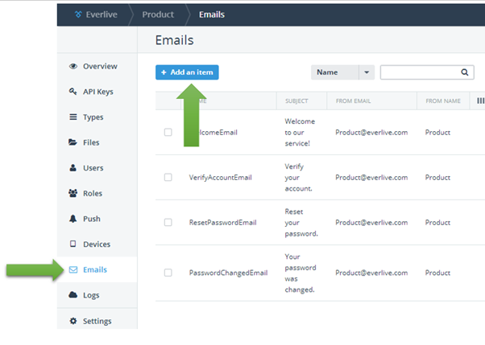Check the VerifyAccountEmail row checkbox

coord(168,177)
